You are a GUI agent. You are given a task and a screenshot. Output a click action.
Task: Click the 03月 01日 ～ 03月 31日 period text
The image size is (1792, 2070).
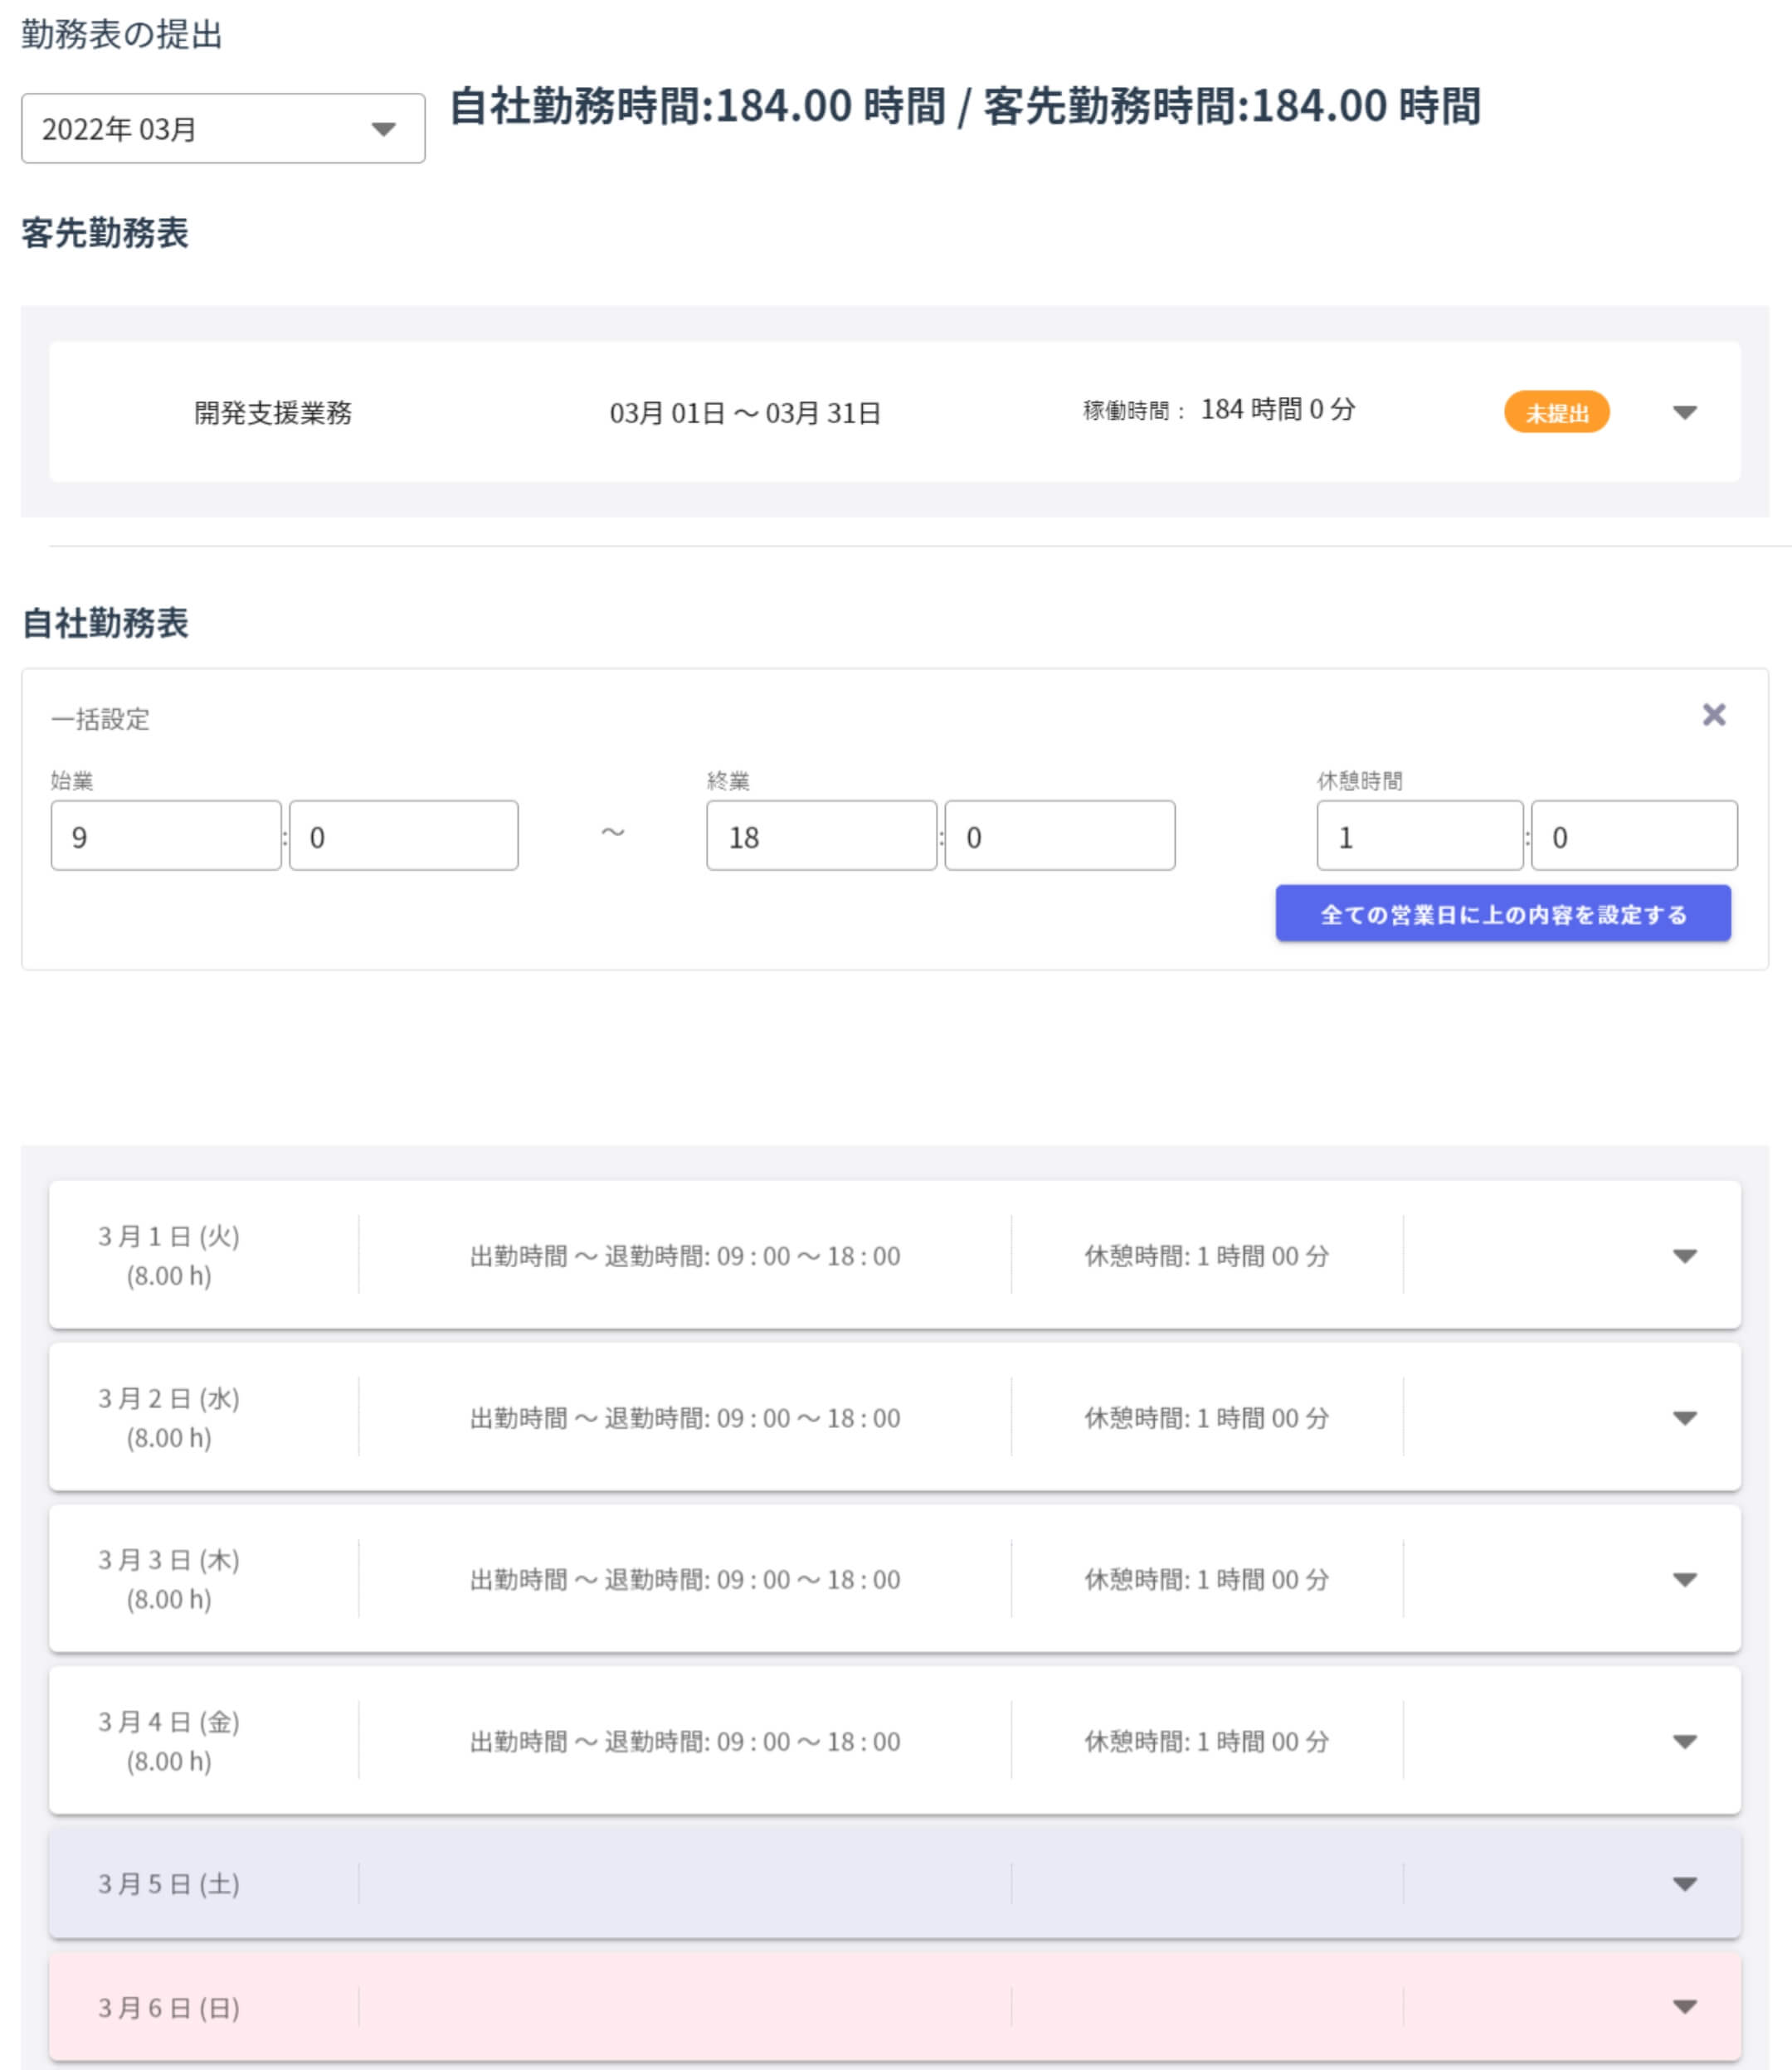point(745,413)
